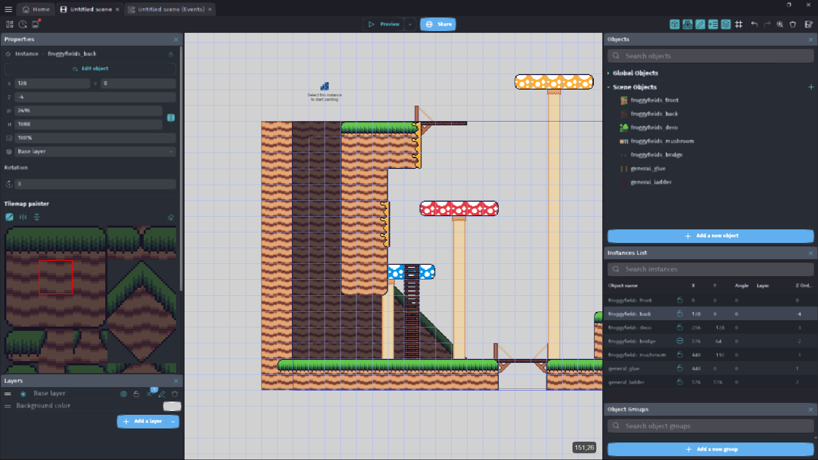This screenshot has width=818, height=460.
Task: Click the Background color swatch
Action: tap(172, 406)
